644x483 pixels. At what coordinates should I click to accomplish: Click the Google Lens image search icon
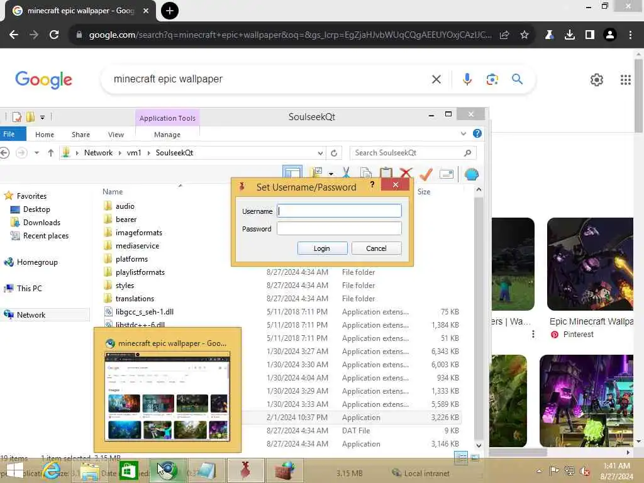pyautogui.click(x=492, y=79)
